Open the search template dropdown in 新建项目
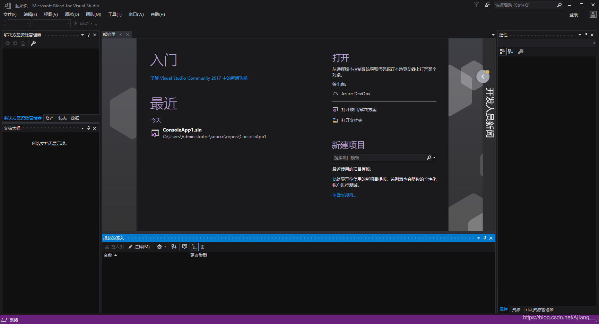 click(434, 157)
